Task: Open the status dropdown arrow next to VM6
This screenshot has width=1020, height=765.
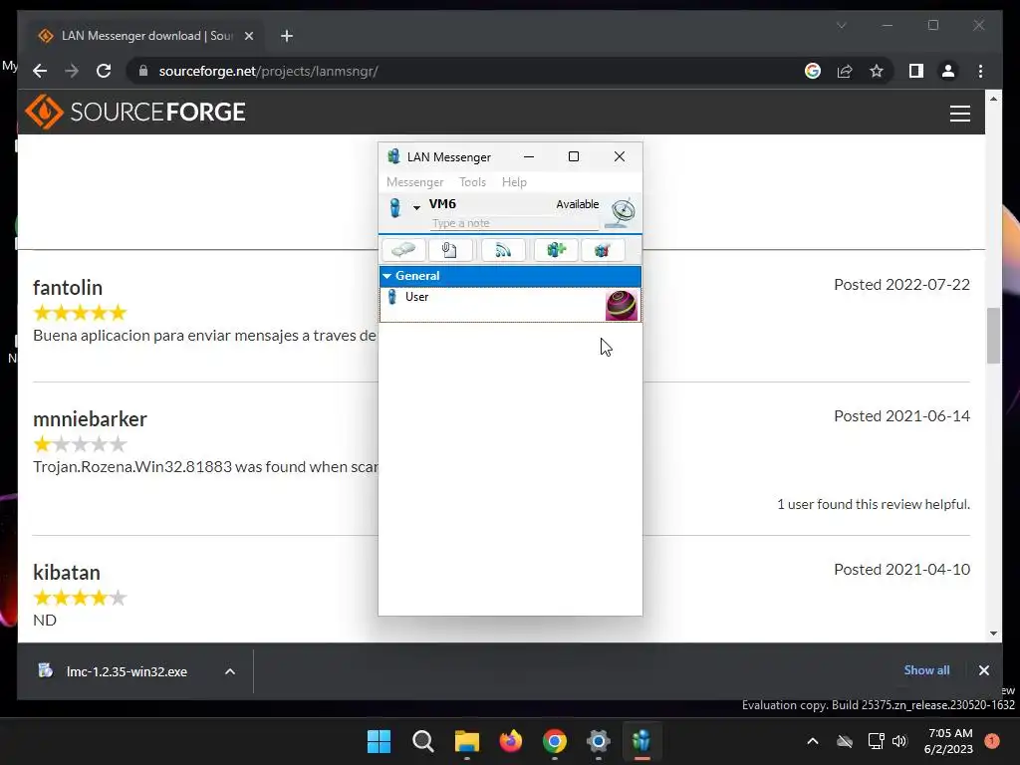Action: pos(416,207)
